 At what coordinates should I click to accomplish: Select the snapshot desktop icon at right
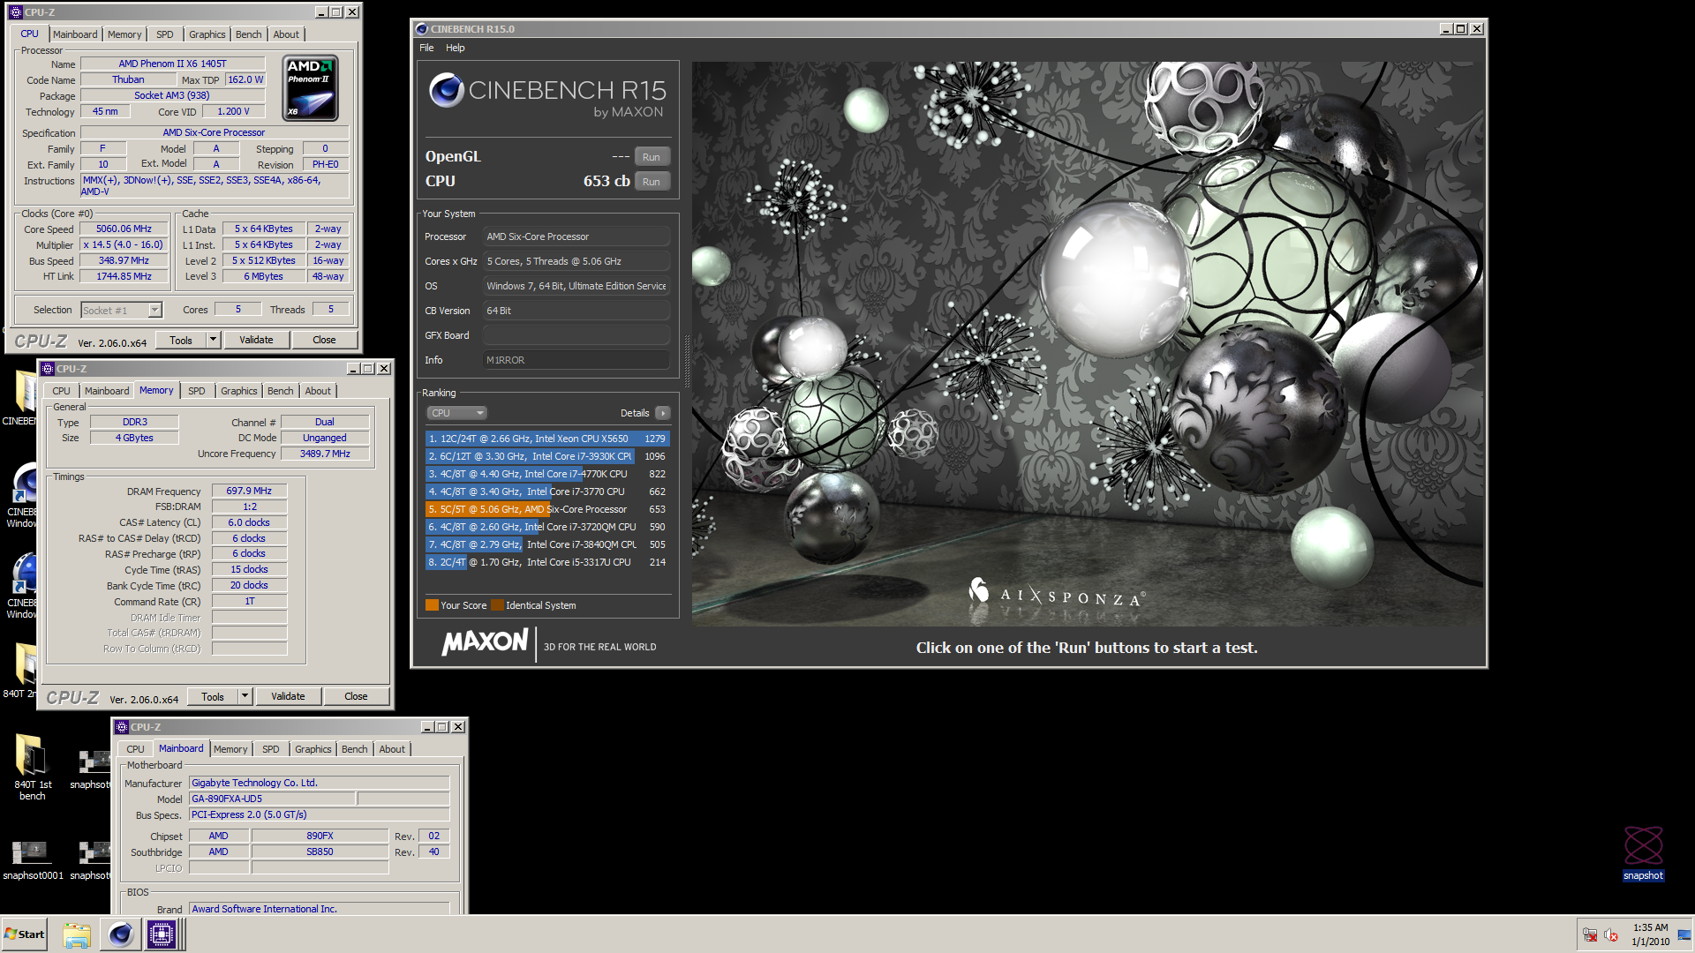[1643, 853]
